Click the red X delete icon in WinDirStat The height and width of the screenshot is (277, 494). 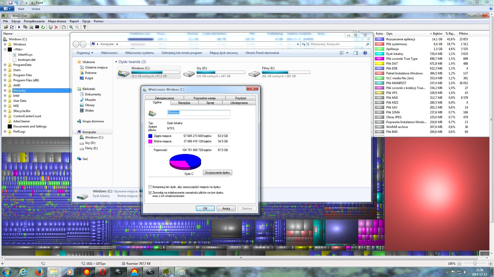[x=56, y=27]
